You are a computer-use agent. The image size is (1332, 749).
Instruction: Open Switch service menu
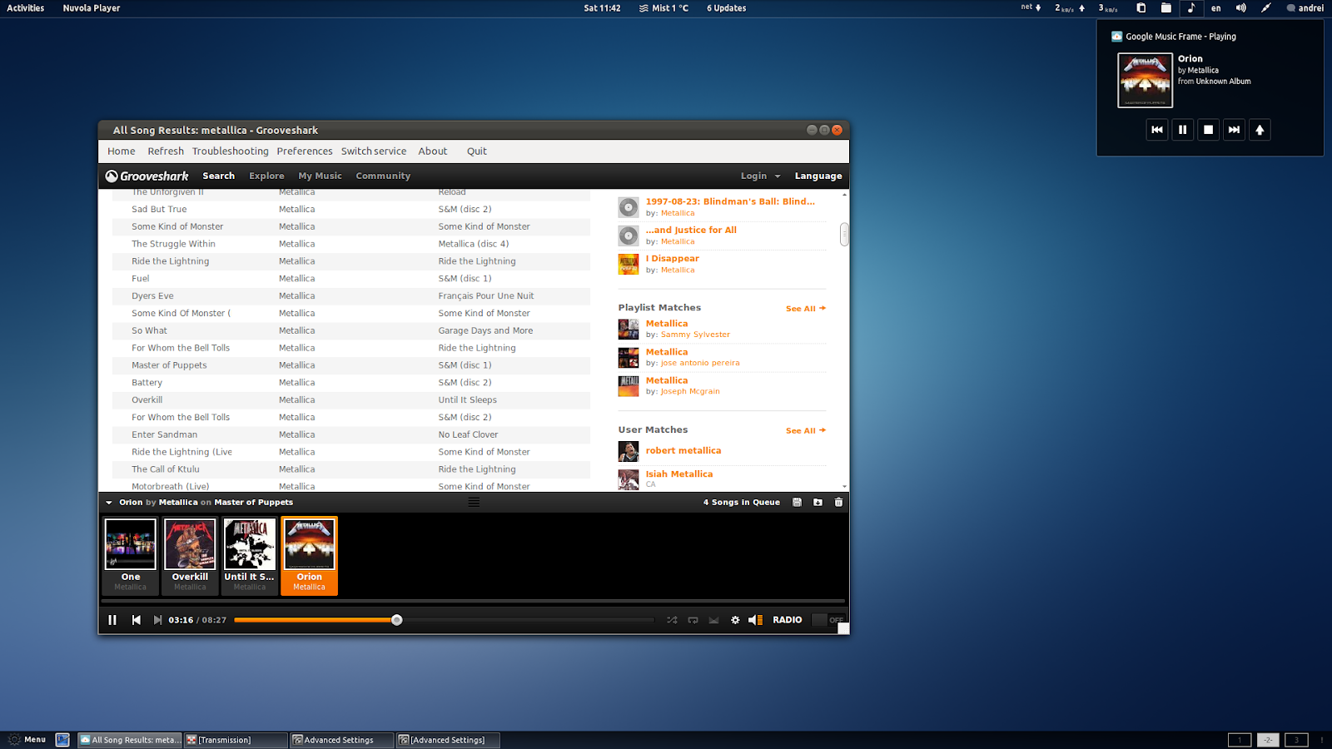coord(374,151)
